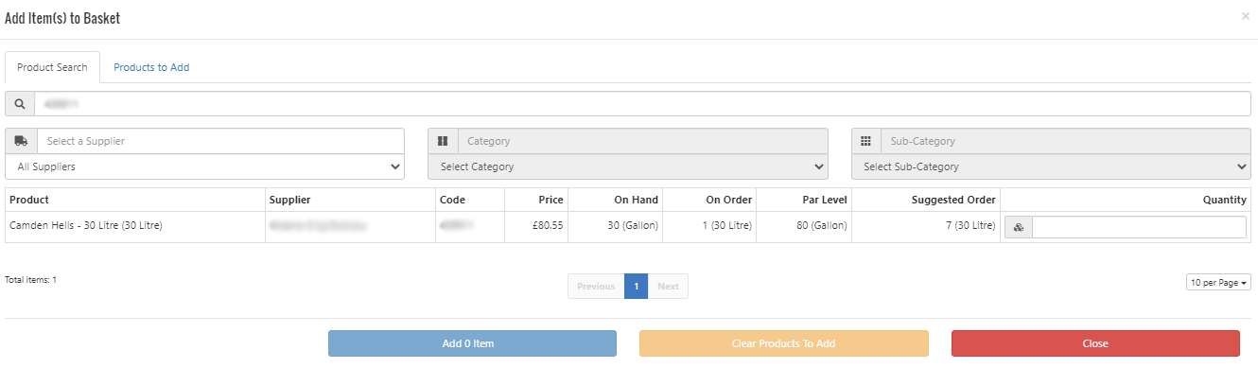The width and height of the screenshot is (1258, 368).
Task: Click the supplier truck icon
Action: coord(22,141)
